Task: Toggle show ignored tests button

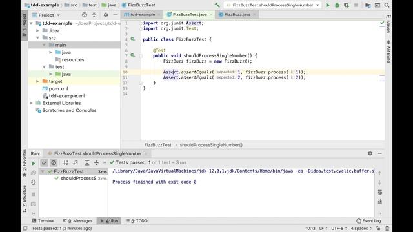Action: click(x=54, y=163)
